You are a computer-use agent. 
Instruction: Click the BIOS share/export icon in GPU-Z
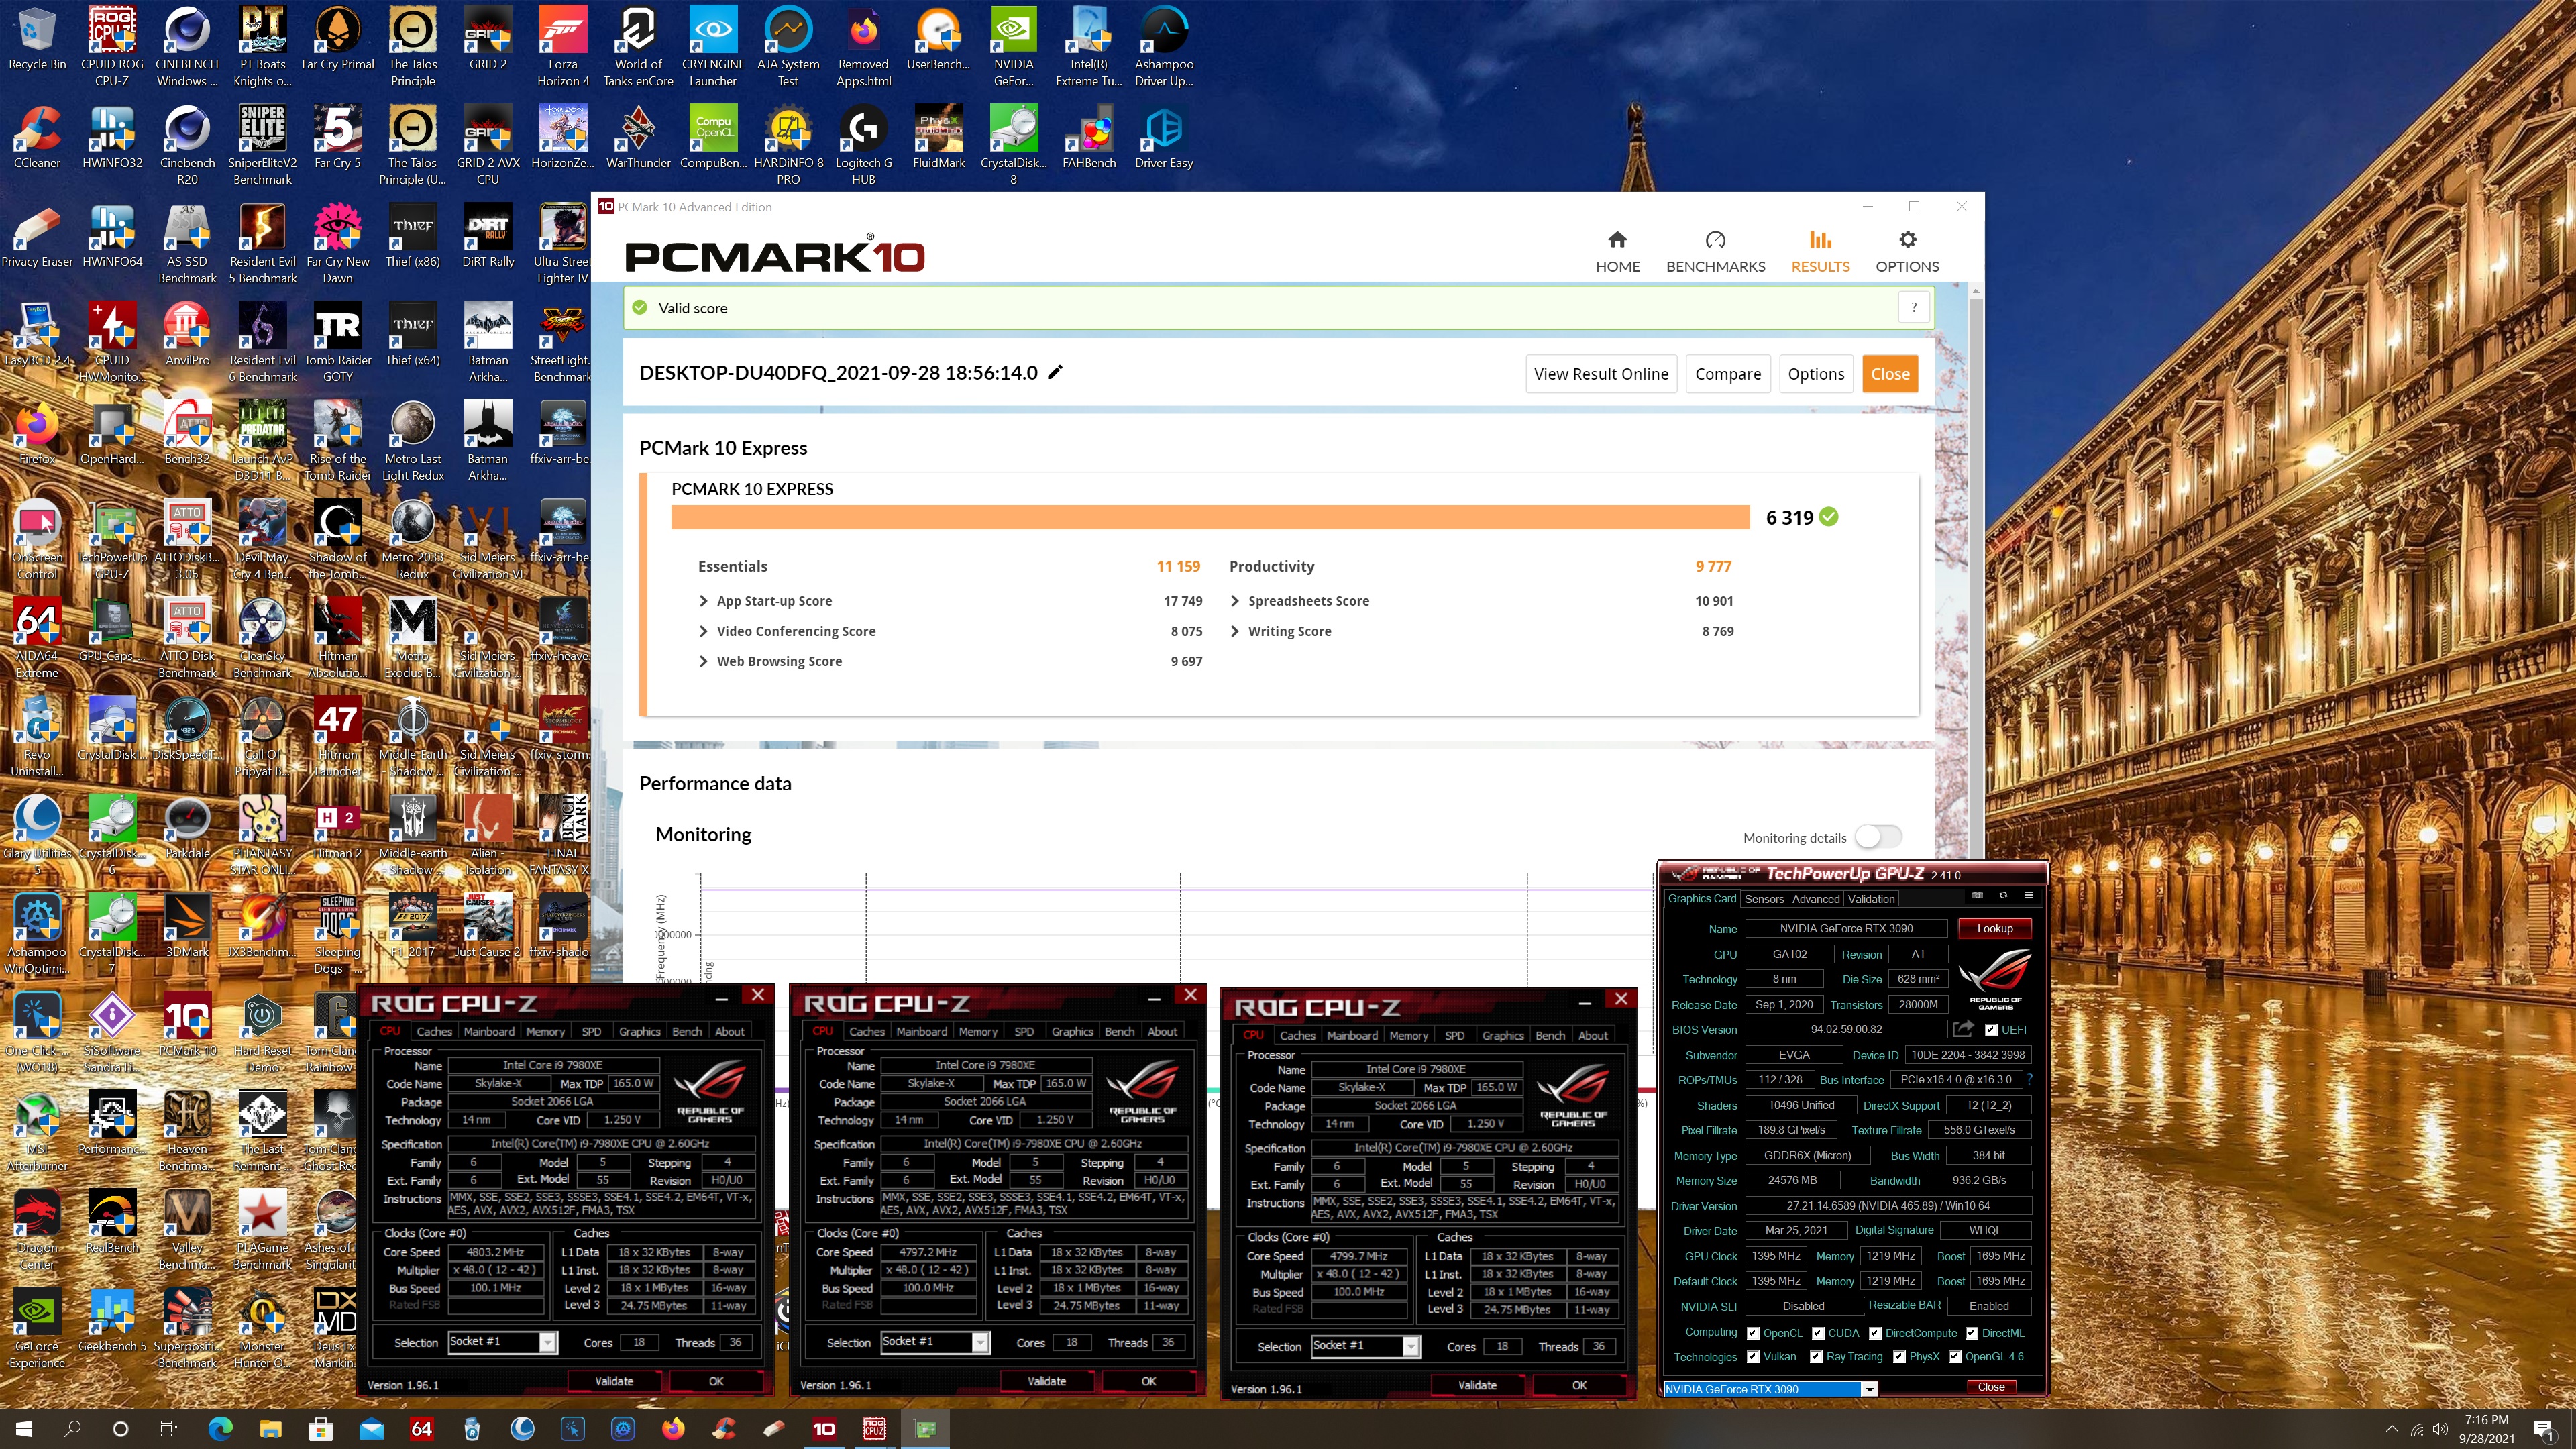1963,1029
